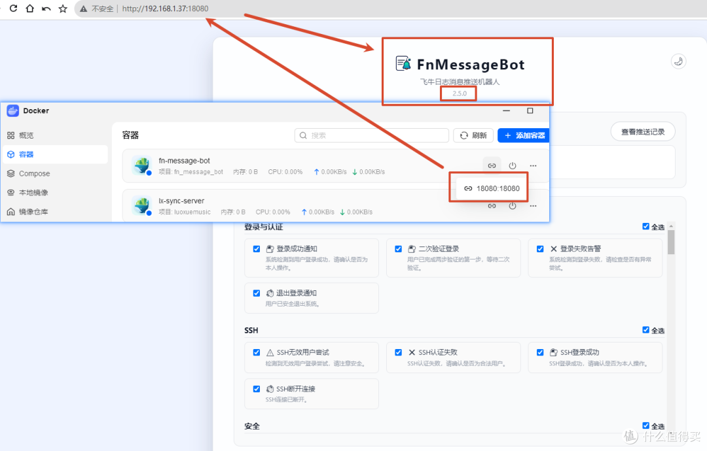Click the 项目: luoxuemusic label
The width and height of the screenshot is (707, 451).
(x=185, y=212)
